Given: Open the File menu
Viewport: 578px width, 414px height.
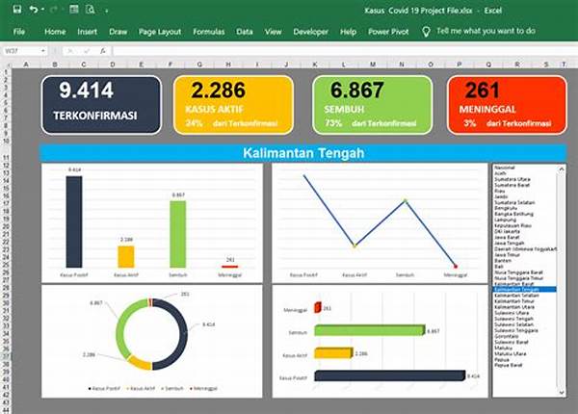Looking at the screenshot, I should coord(18,31).
